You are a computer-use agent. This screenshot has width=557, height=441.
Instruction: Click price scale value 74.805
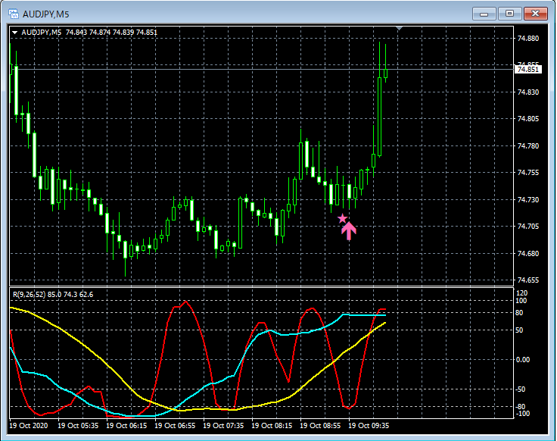pyautogui.click(x=528, y=119)
